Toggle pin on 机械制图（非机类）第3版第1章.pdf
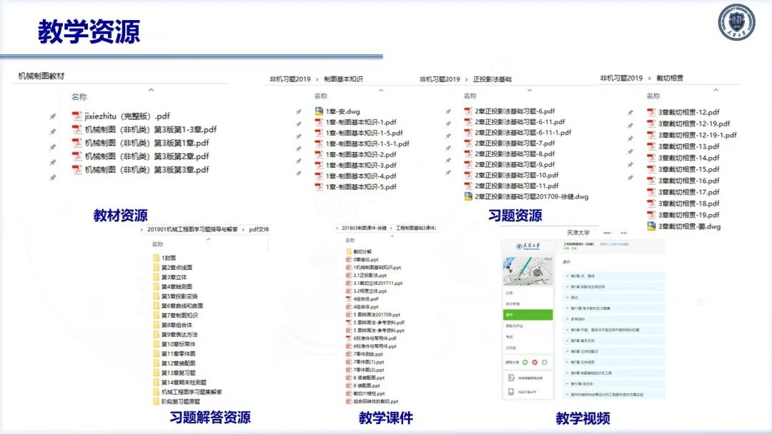 (x=53, y=143)
